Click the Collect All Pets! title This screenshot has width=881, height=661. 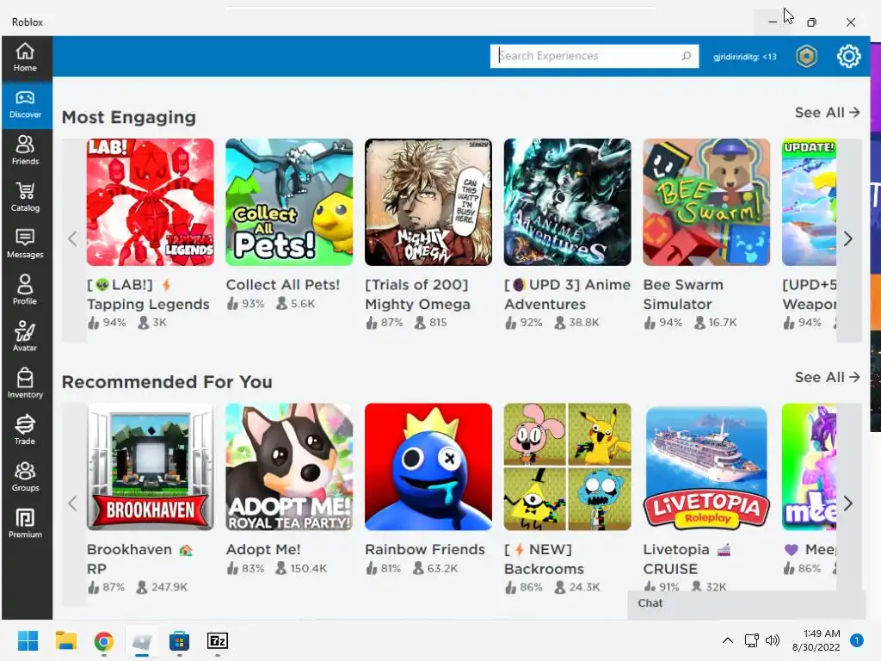point(282,284)
